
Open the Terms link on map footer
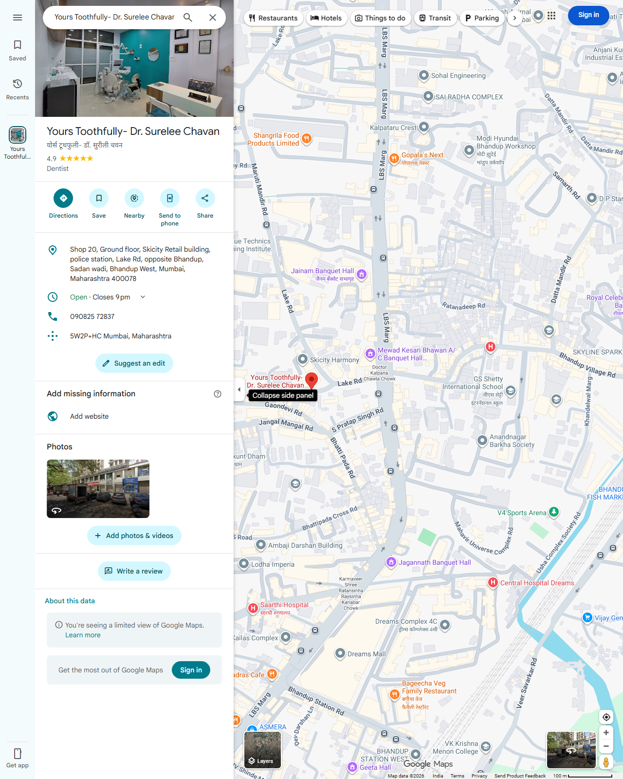tap(457, 776)
